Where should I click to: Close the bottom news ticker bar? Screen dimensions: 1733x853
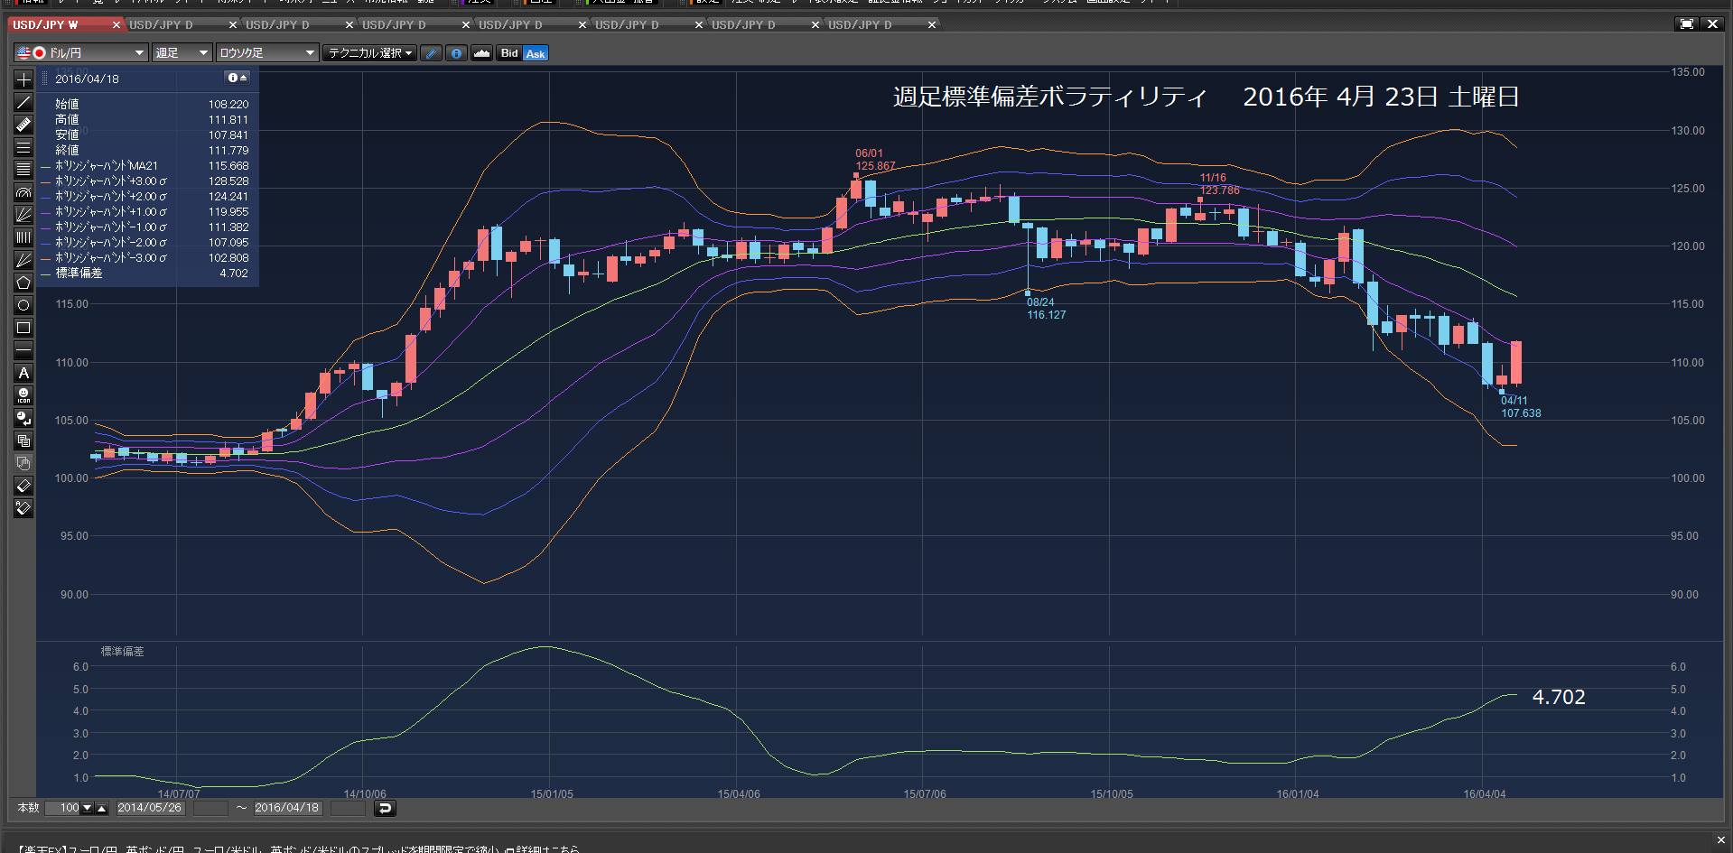click(1720, 839)
